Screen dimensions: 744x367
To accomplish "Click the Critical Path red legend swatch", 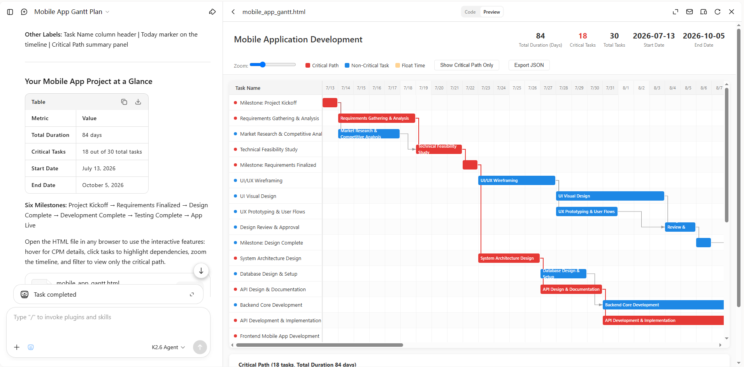I will click(x=308, y=65).
